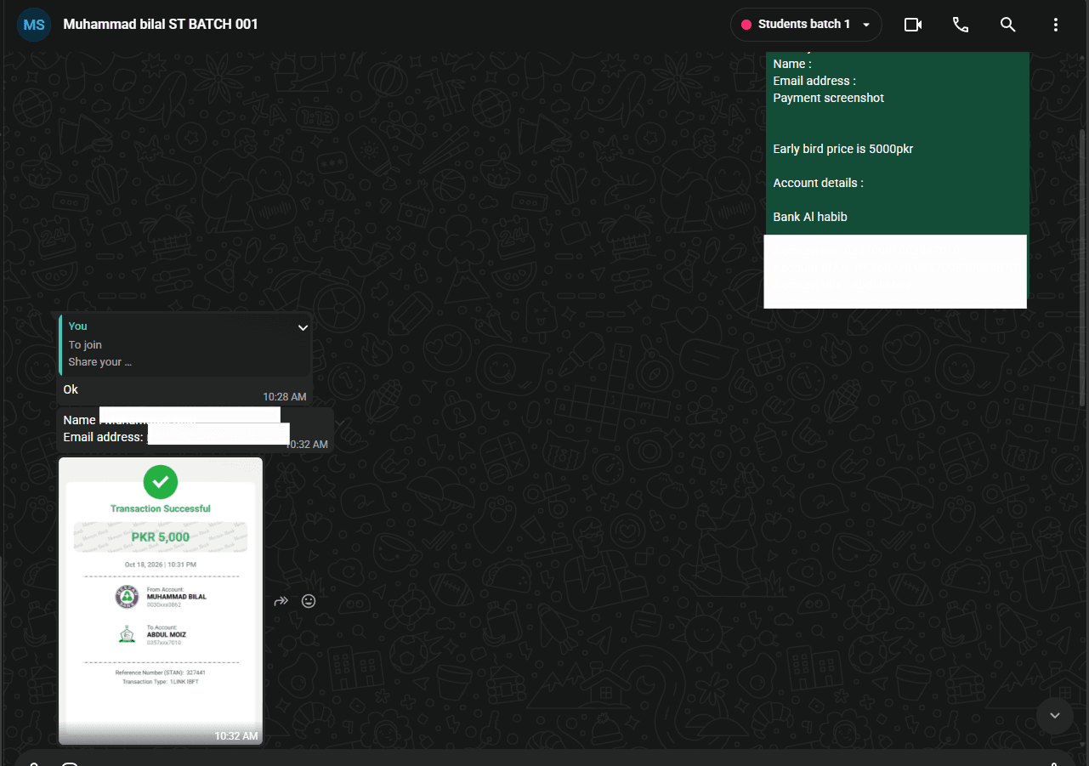The height and width of the screenshot is (766, 1089).
Task: Open the Students batch 1 label dropdown
Action: (806, 25)
